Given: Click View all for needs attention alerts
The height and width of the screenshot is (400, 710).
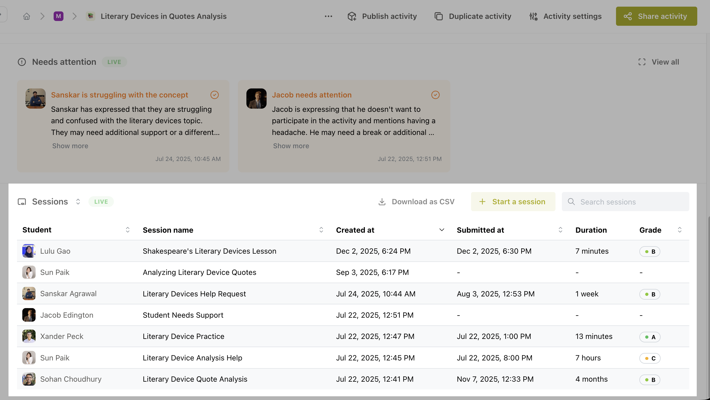Looking at the screenshot, I should pos(658,62).
